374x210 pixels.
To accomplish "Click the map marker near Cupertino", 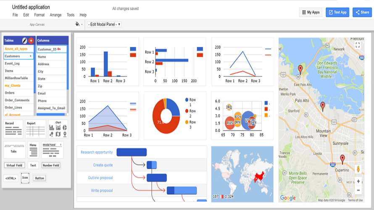I will (342, 159).
